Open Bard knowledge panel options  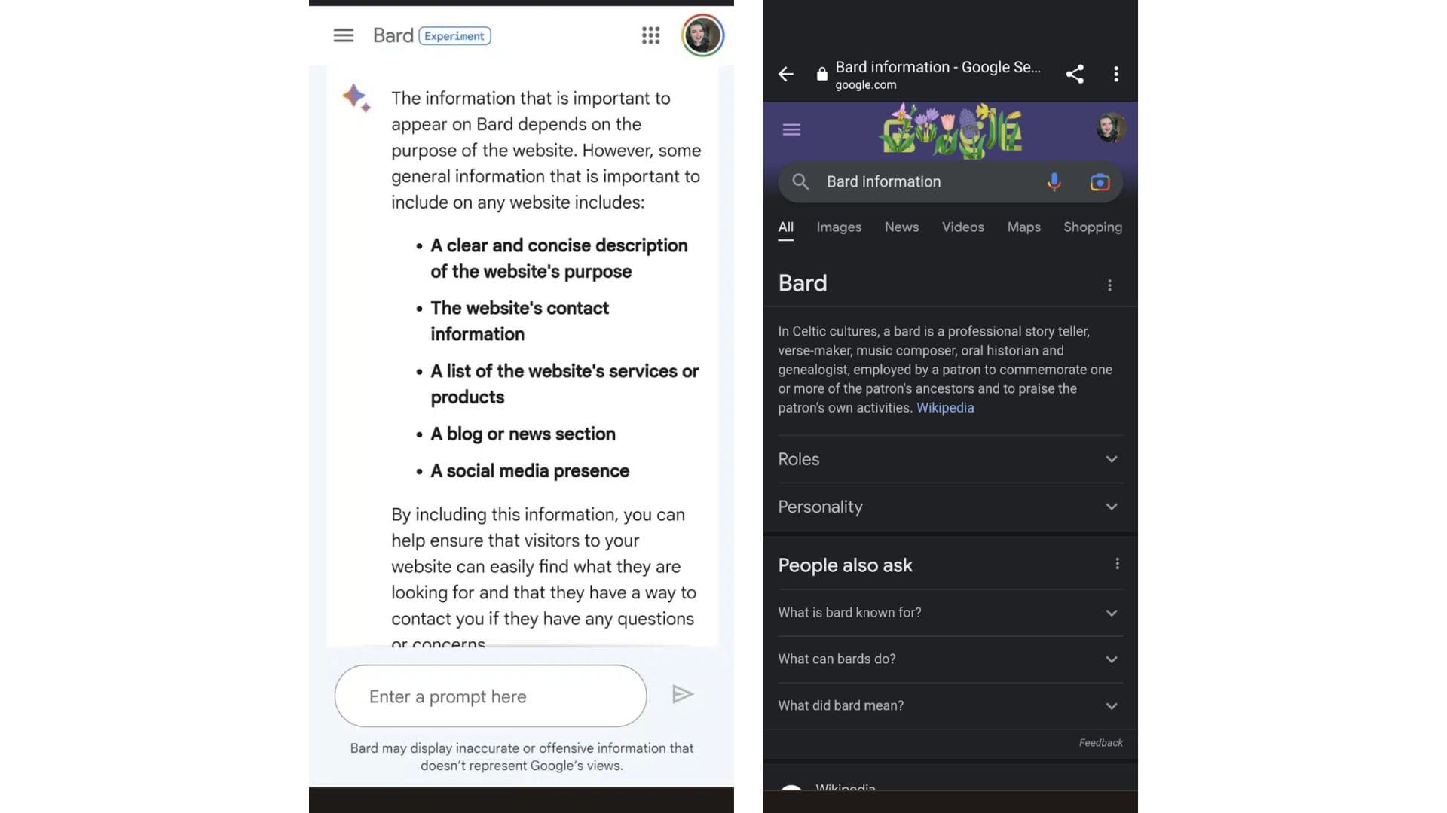click(1109, 285)
